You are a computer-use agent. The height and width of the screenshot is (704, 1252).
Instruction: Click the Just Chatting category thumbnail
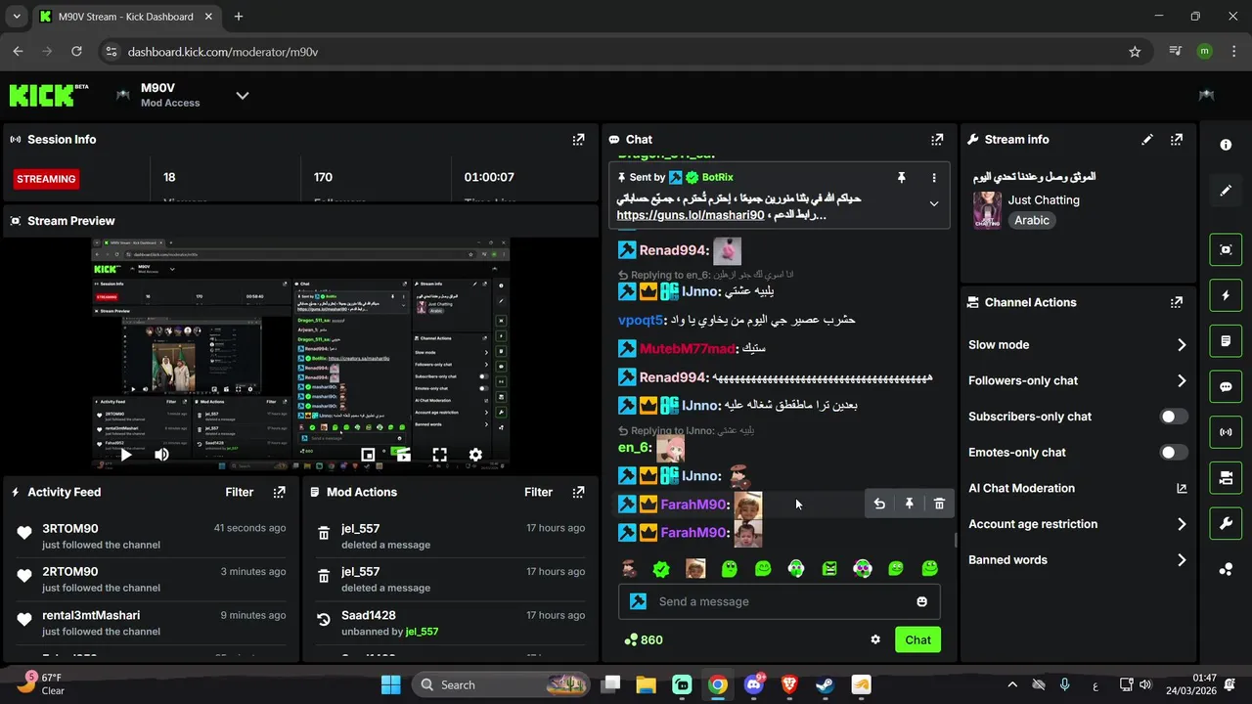987,210
